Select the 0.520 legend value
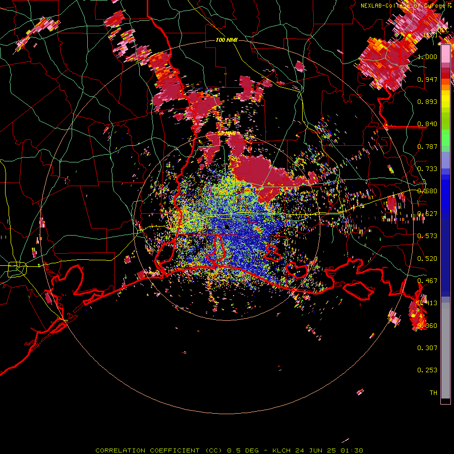The width and height of the screenshot is (454, 454). 427,259
